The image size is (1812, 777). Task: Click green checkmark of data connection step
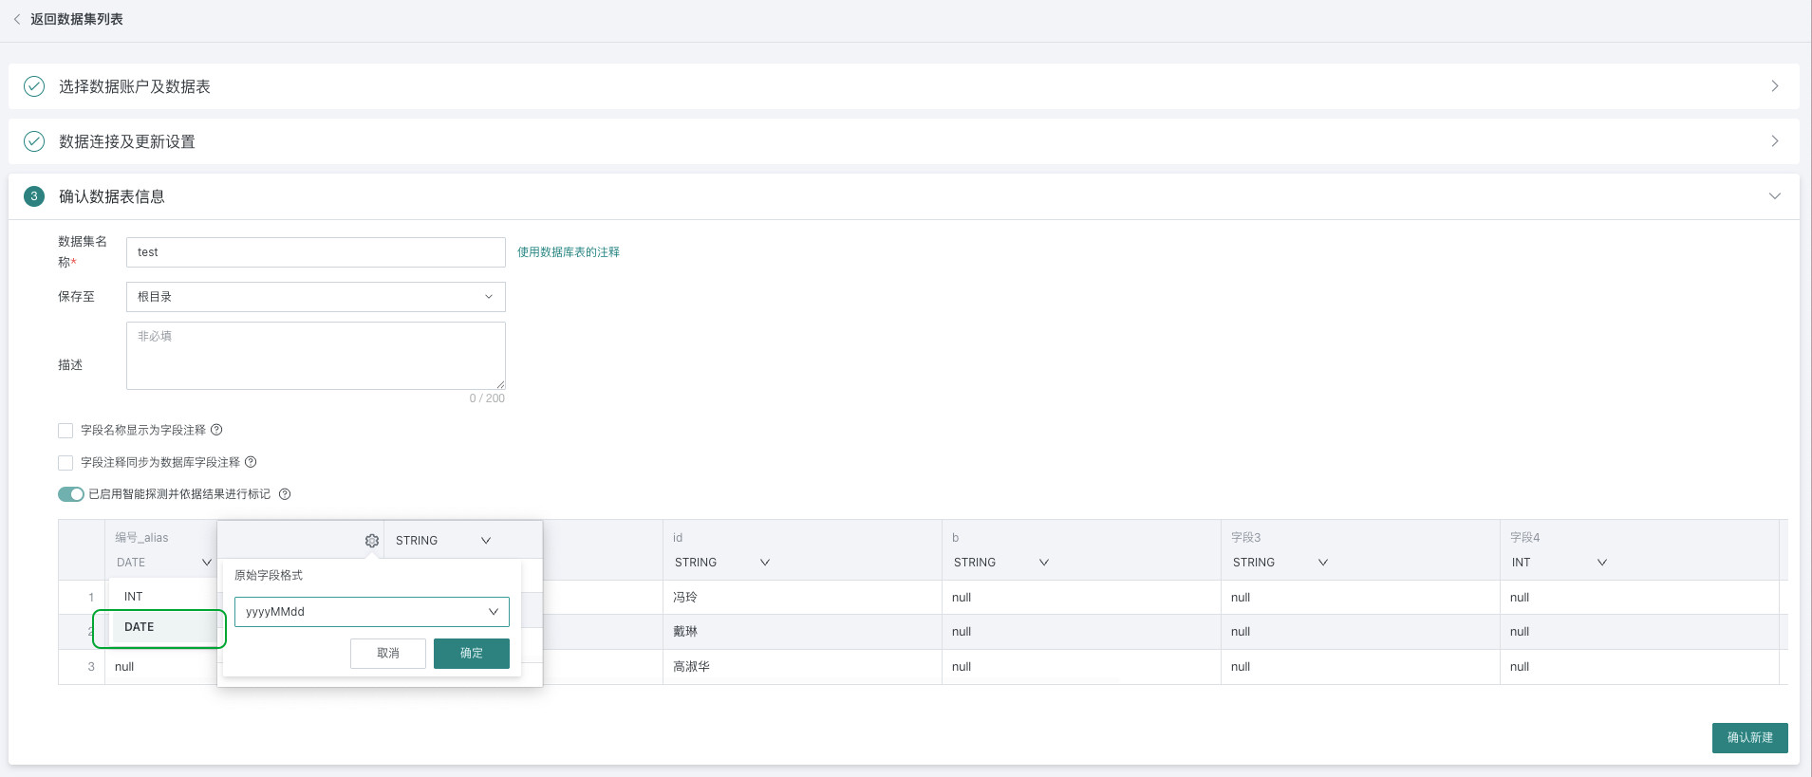(34, 141)
